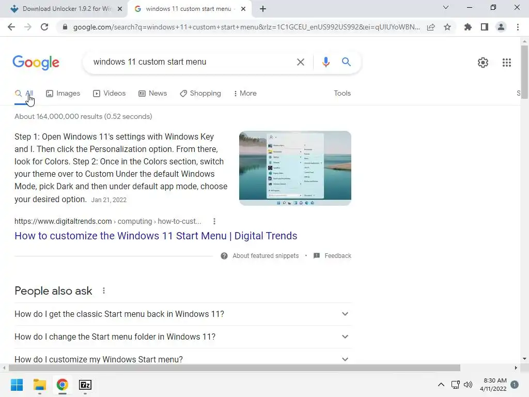Open the Chrome profile avatar

[x=501, y=27]
